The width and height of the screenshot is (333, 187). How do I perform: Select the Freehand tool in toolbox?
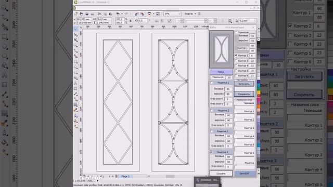tap(75, 51)
